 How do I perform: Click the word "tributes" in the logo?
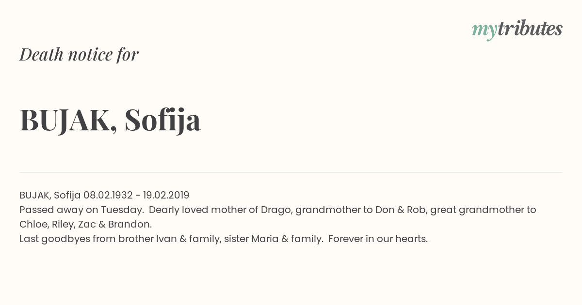[x=530, y=29]
